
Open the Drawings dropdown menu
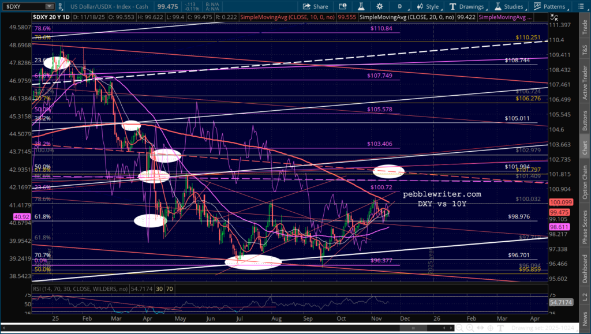pos(467,6)
